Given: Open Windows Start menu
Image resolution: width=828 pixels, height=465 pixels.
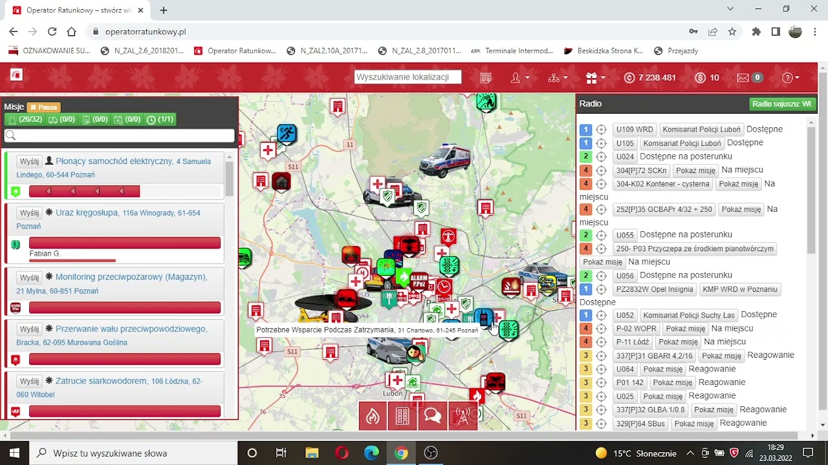Looking at the screenshot, I should [15, 453].
